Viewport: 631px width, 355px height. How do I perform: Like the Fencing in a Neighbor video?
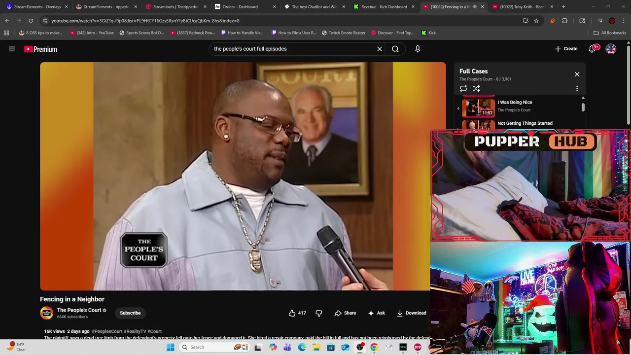click(297, 313)
